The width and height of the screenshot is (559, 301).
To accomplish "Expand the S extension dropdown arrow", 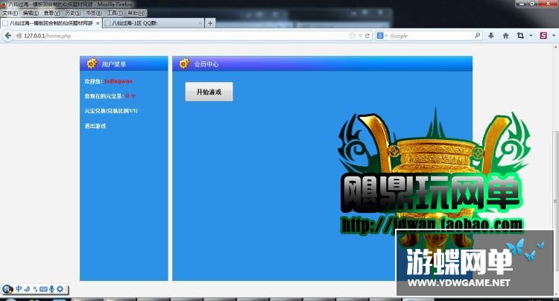I will point(554,36).
